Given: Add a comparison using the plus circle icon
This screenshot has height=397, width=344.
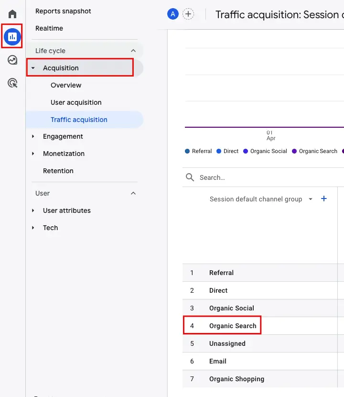Looking at the screenshot, I should coord(188,14).
